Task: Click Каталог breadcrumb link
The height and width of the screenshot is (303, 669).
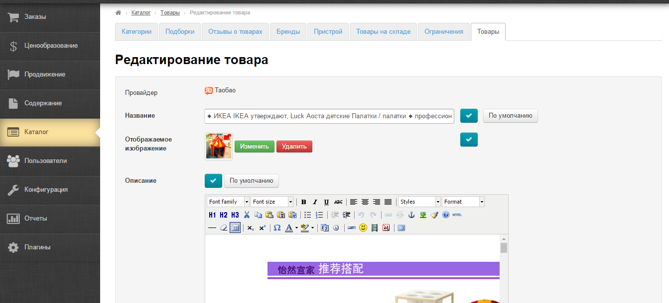Action: [x=141, y=12]
